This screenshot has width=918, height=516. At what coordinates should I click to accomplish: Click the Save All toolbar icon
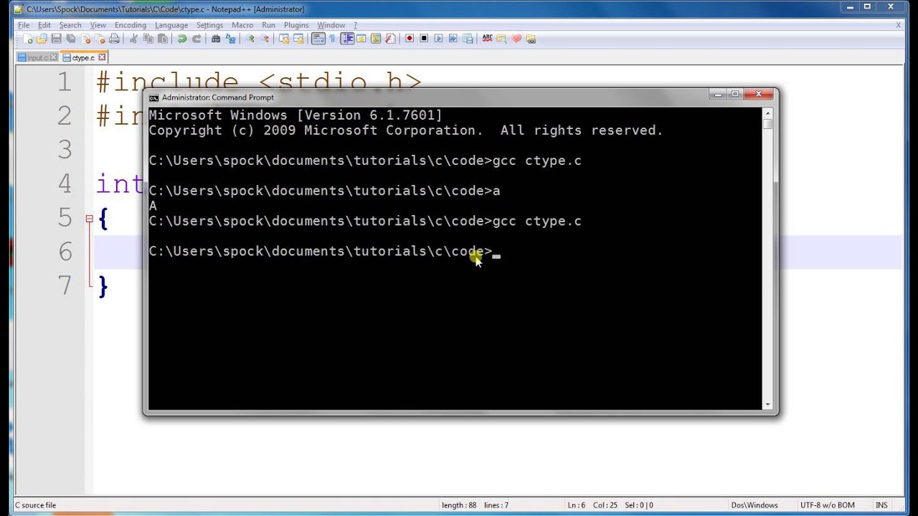coord(70,39)
